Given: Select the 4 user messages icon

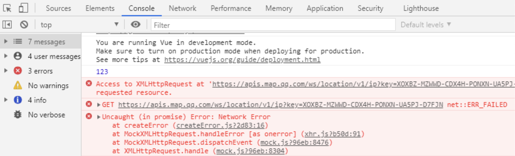Looking at the screenshot, I should [18, 56].
